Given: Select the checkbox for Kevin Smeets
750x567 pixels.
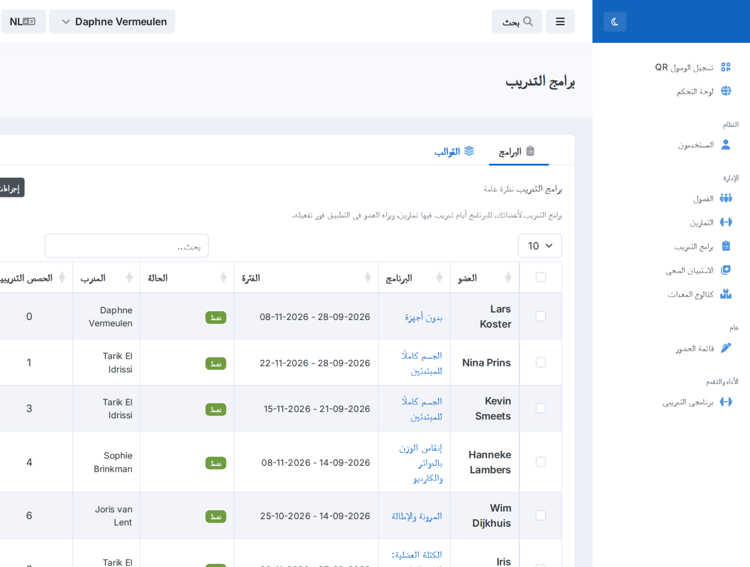Looking at the screenshot, I should coord(540,408).
